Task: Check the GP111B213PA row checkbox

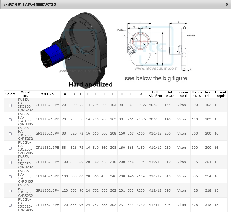Action: click(10, 105)
